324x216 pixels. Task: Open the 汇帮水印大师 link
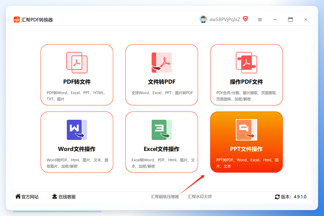tap(200, 196)
